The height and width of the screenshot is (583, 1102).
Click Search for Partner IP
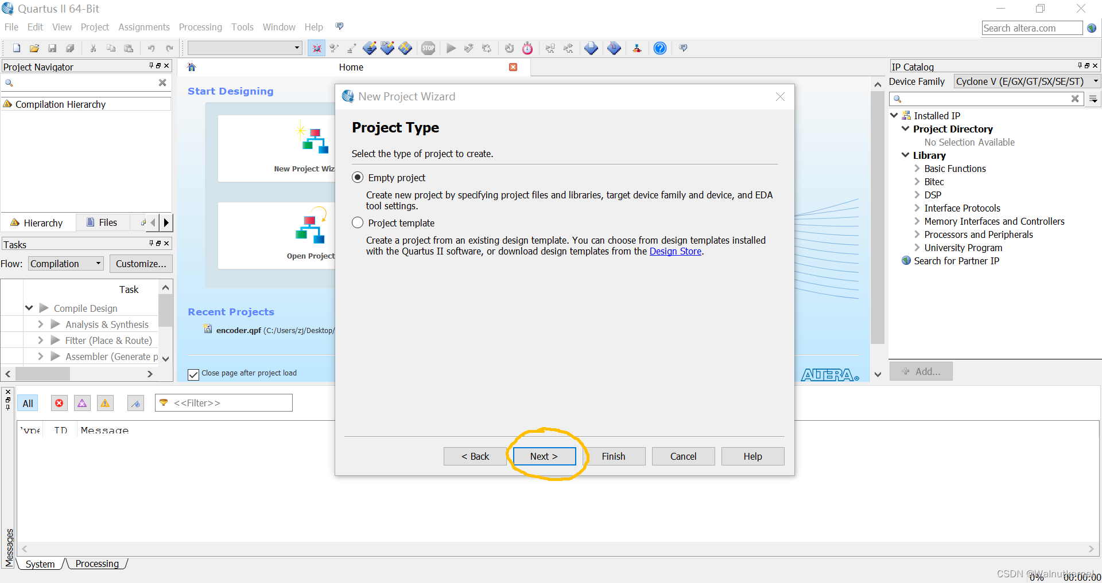pyautogui.click(x=956, y=261)
